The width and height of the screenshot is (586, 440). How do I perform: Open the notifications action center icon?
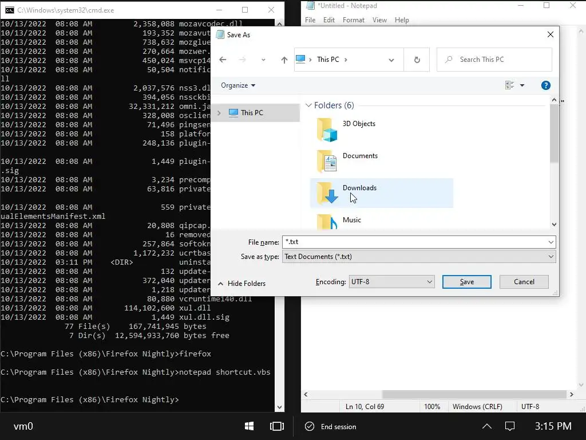[510, 426]
